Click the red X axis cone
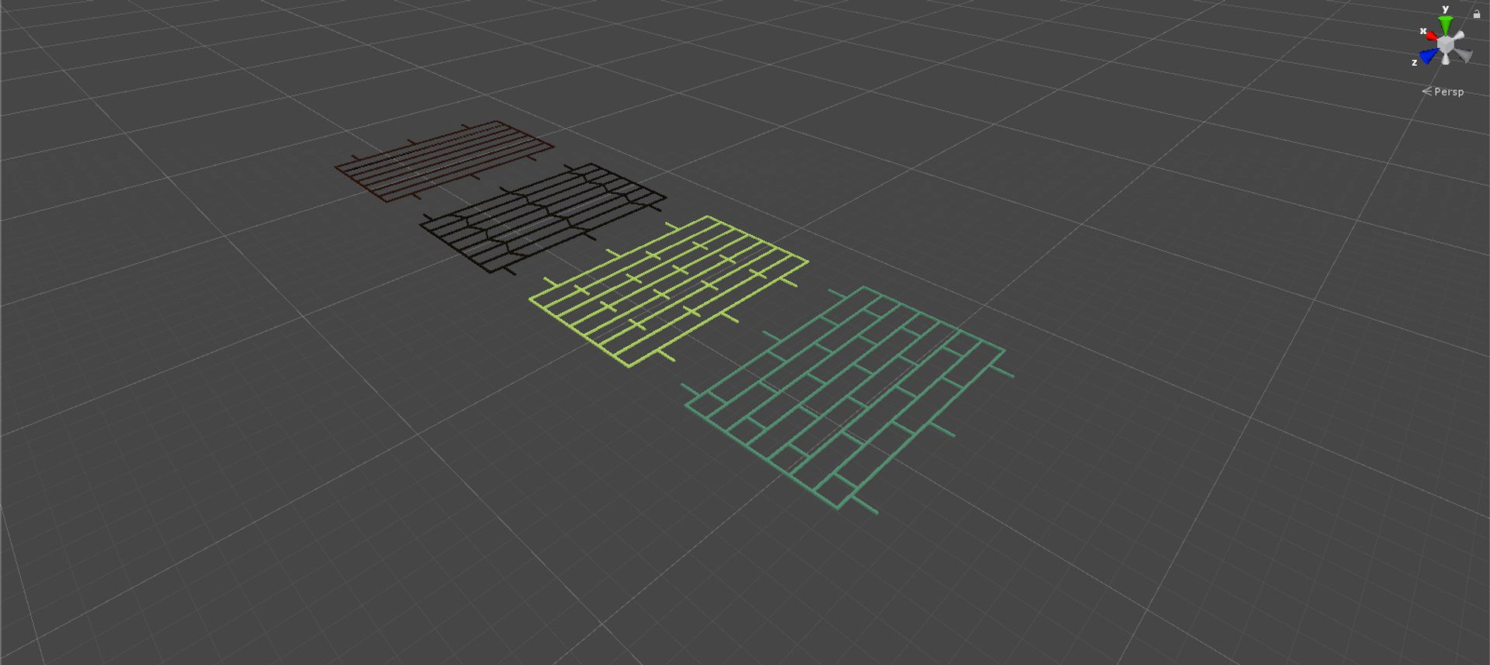The width and height of the screenshot is (1490, 665). pyautogui.click(x=1432, y=36)
